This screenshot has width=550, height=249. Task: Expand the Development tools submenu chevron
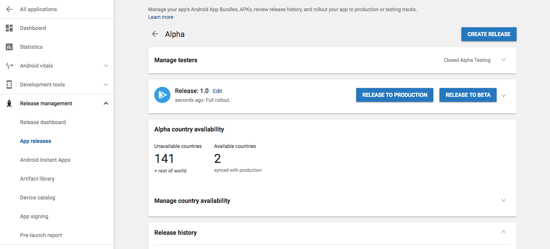coord(106,85)
